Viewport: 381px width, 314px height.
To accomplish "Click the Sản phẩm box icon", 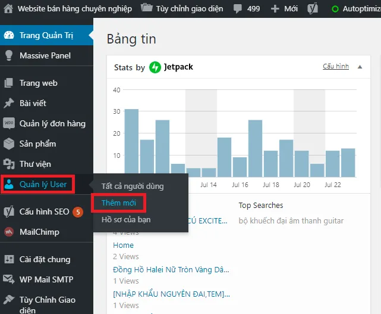I will 9,144.
